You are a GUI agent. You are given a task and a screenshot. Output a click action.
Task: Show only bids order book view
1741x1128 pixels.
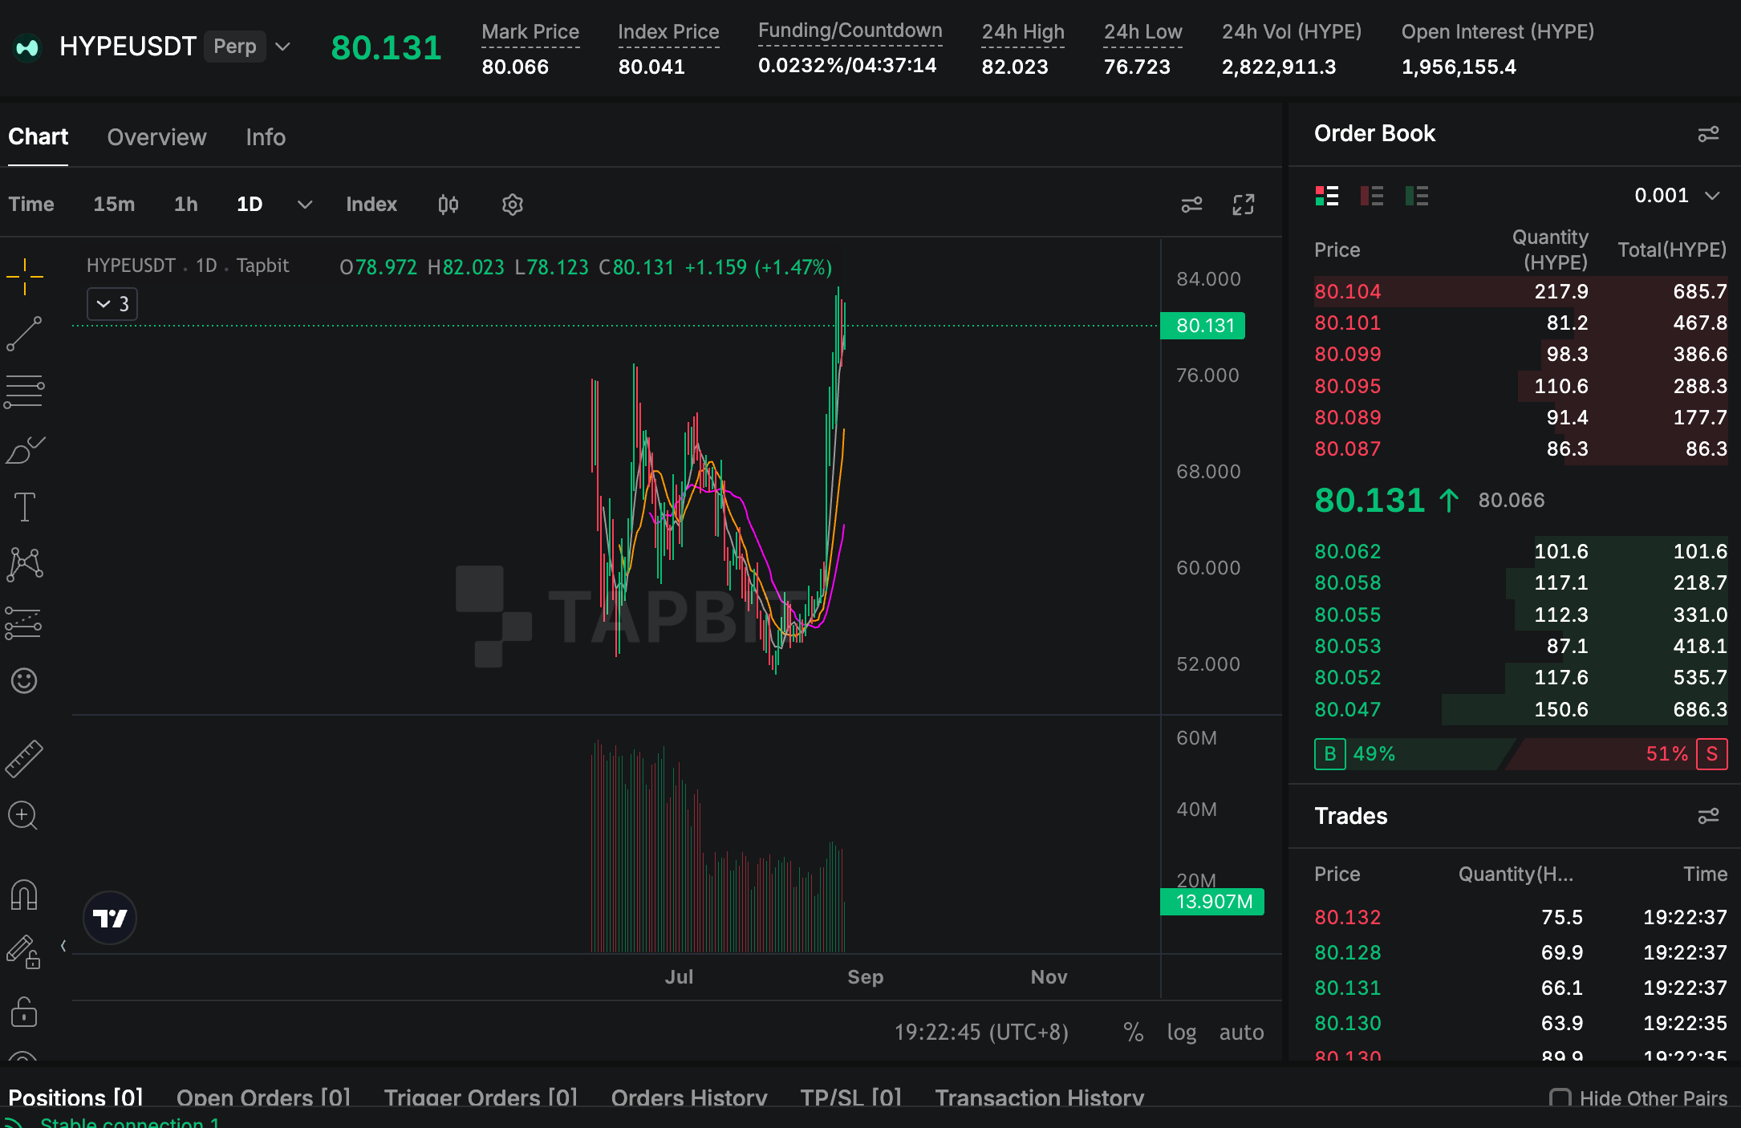click(x=1417, y=196)
